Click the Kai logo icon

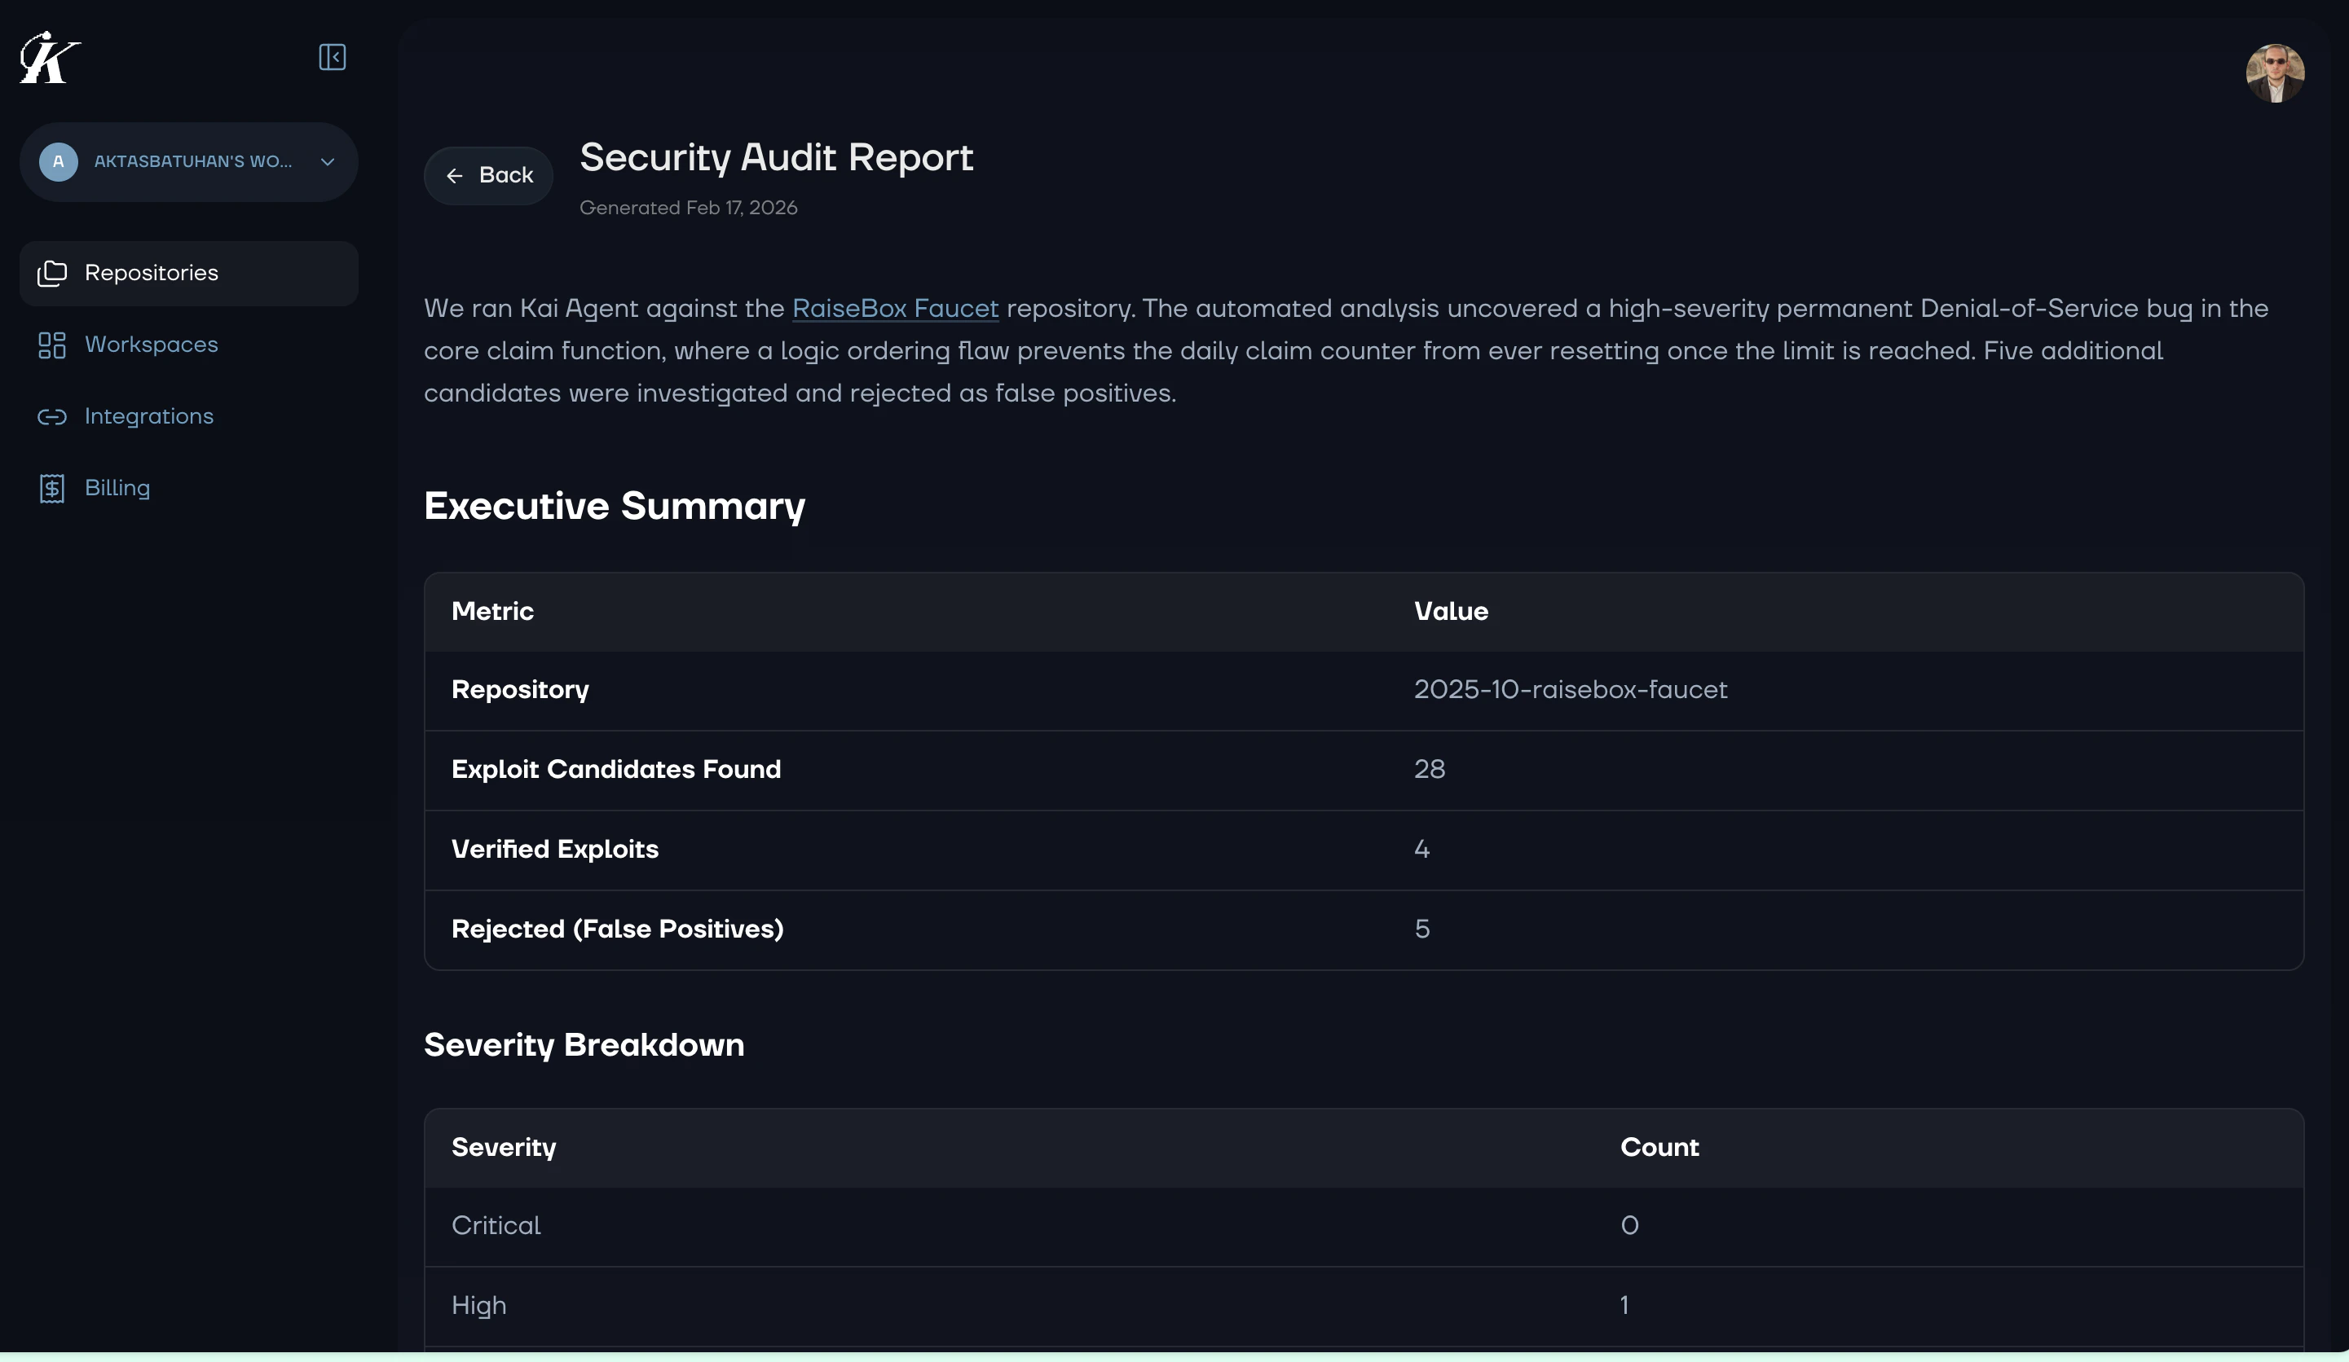click(51, 58)
